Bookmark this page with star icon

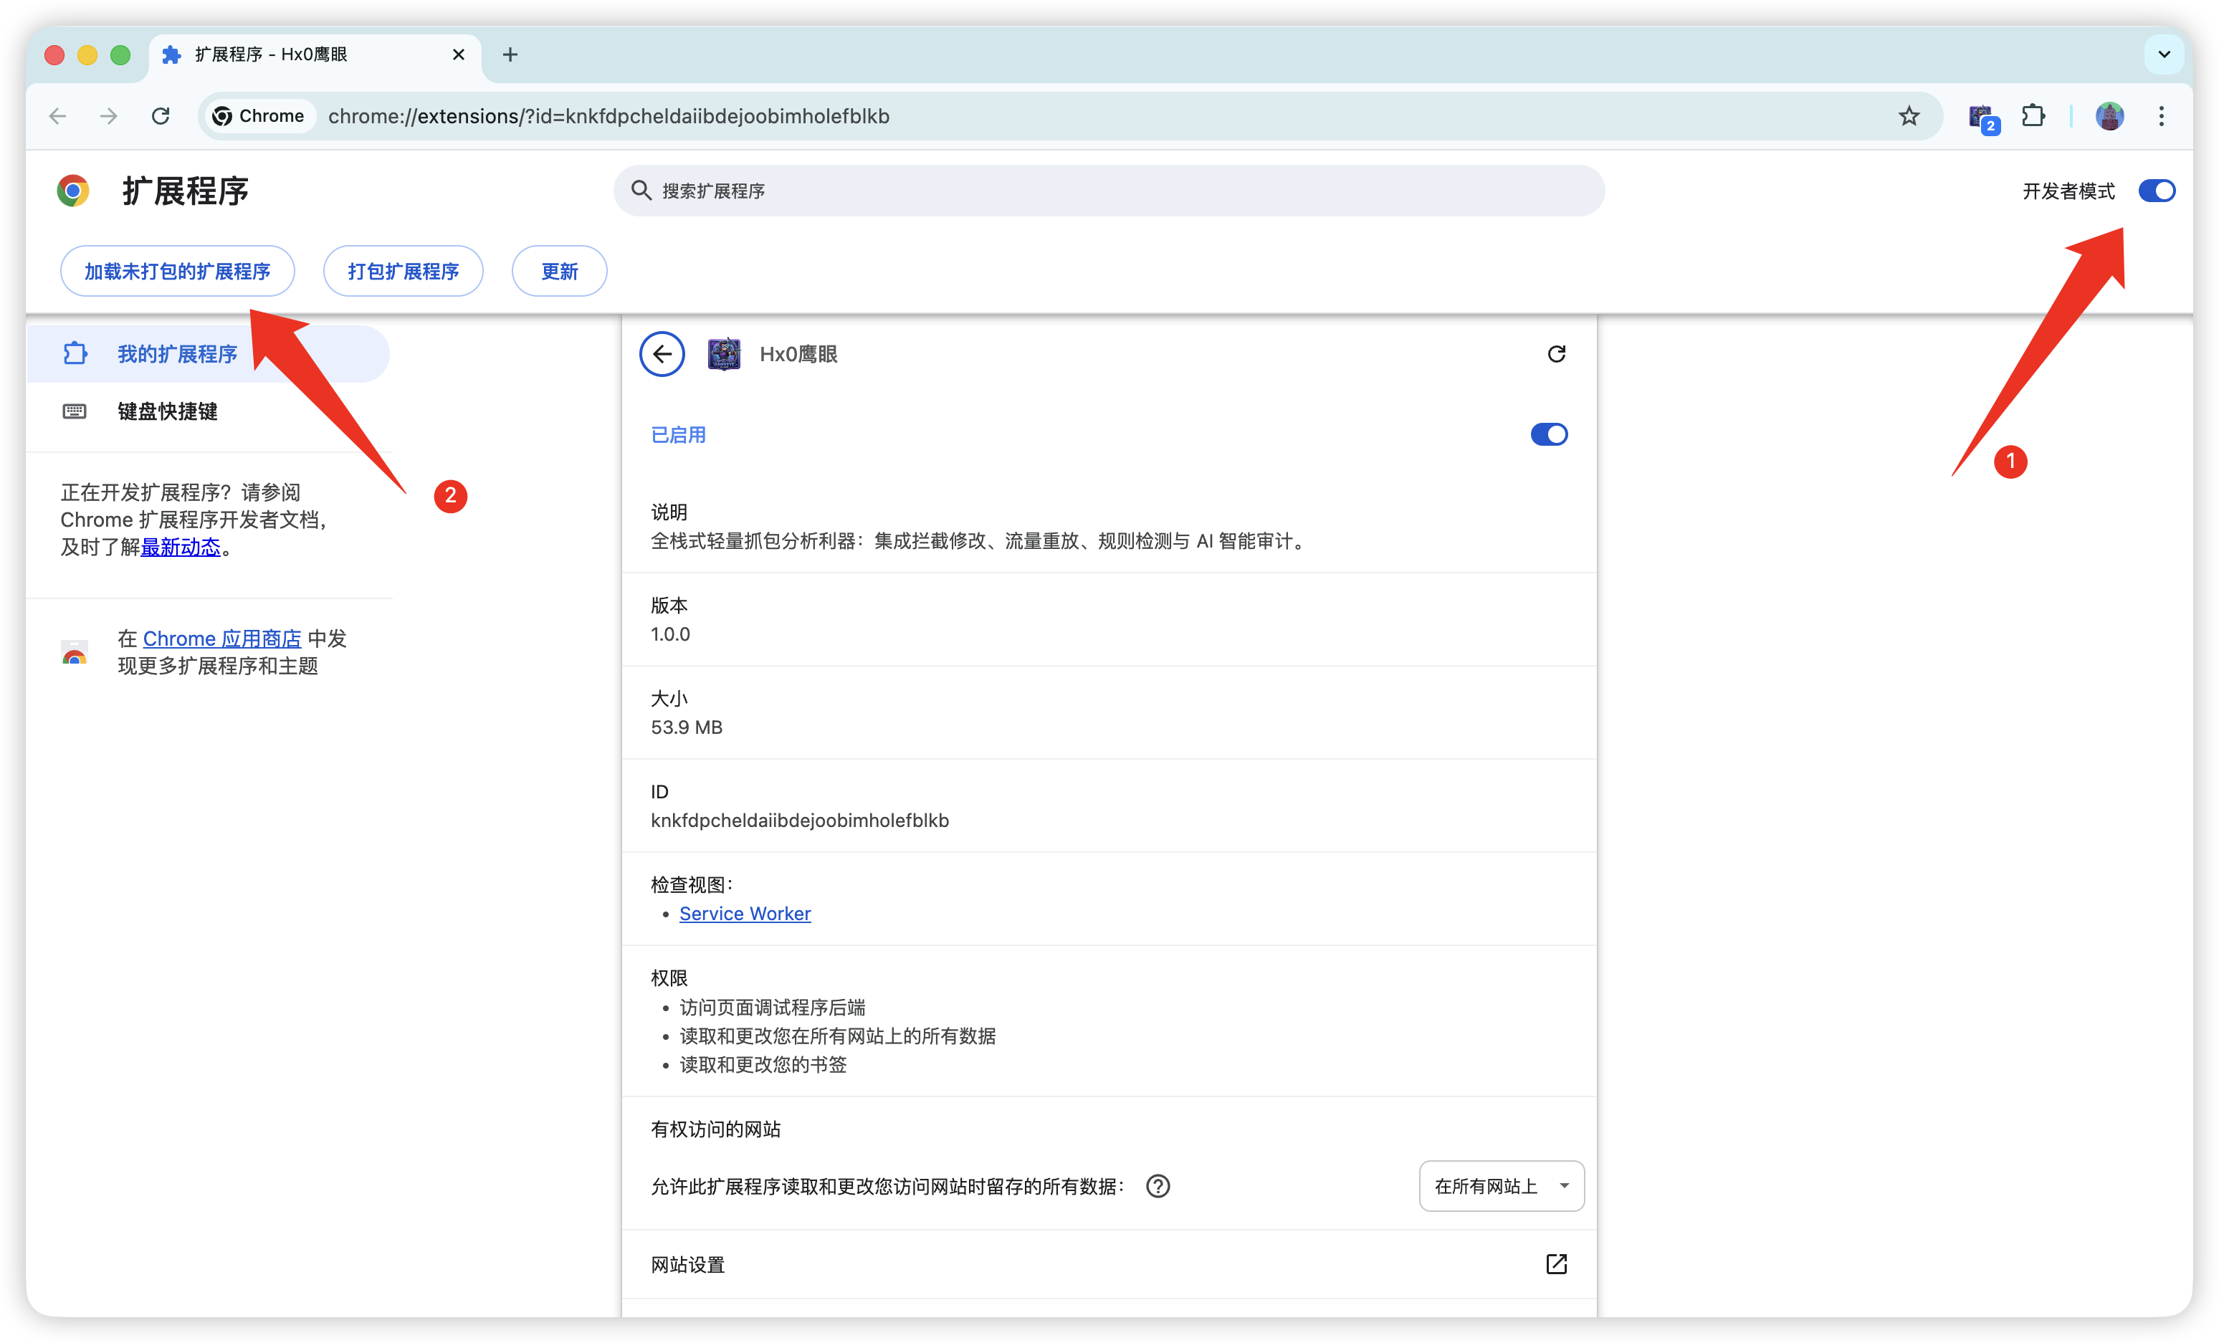coord(1909,116)
